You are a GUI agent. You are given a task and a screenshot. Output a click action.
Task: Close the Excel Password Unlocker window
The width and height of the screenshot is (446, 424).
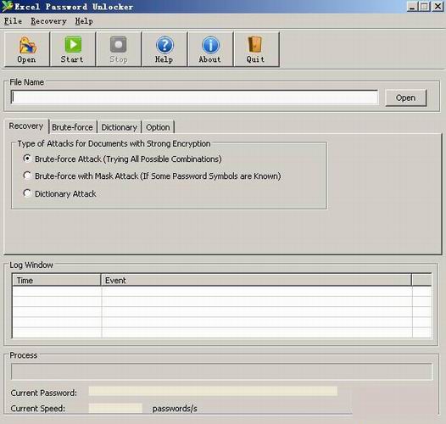tap(438, 6)
